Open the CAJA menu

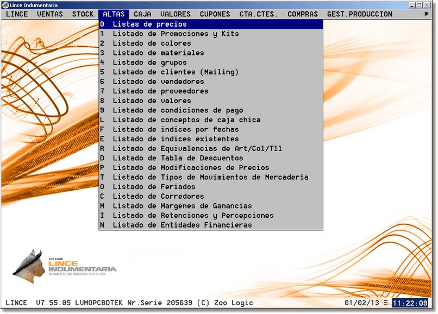pyautogui.click(x=142, y=14)
